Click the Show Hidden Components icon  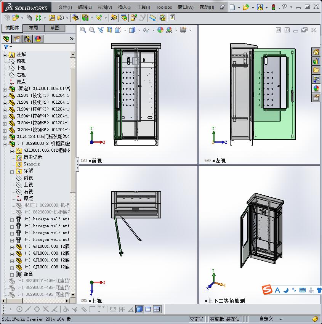point(75,18)
